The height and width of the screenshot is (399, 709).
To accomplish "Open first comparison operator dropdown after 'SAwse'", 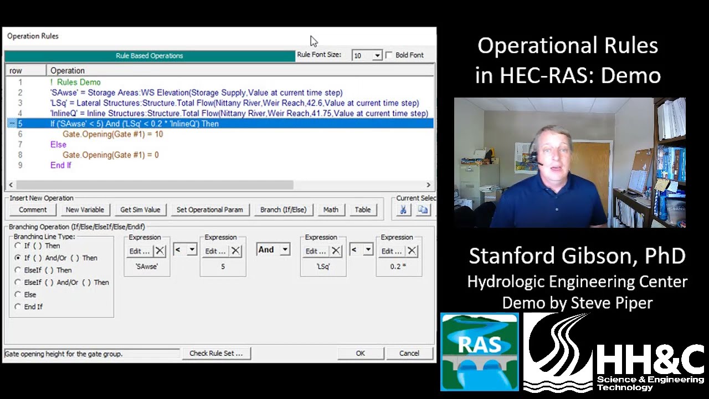I will tap(192, 250).
